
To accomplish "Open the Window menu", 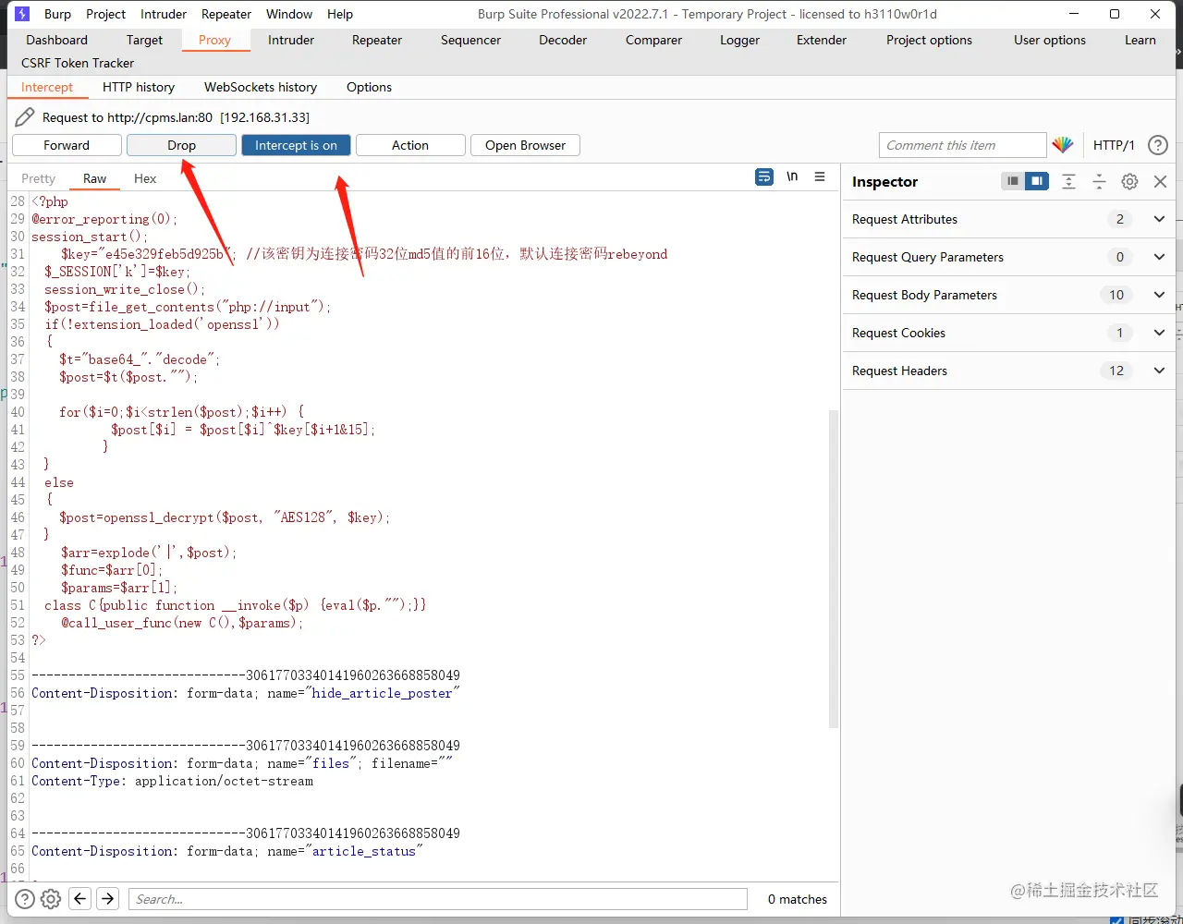I will [x=289, y=14].
